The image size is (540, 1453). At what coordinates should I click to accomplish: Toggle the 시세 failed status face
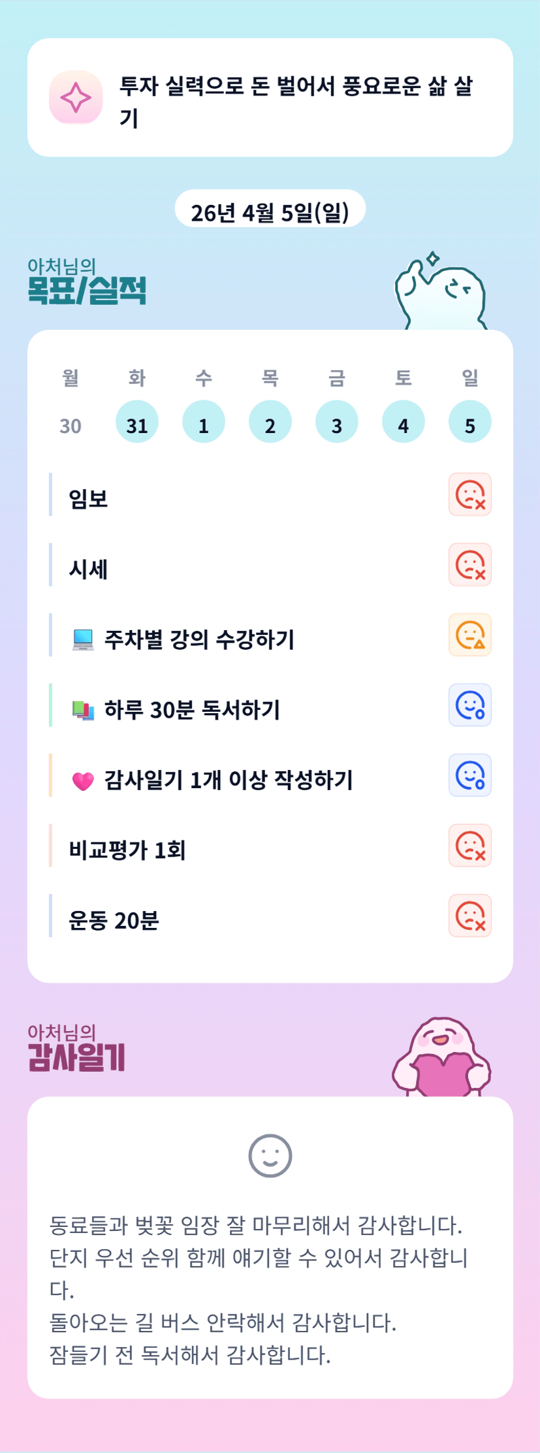(469, 565)
